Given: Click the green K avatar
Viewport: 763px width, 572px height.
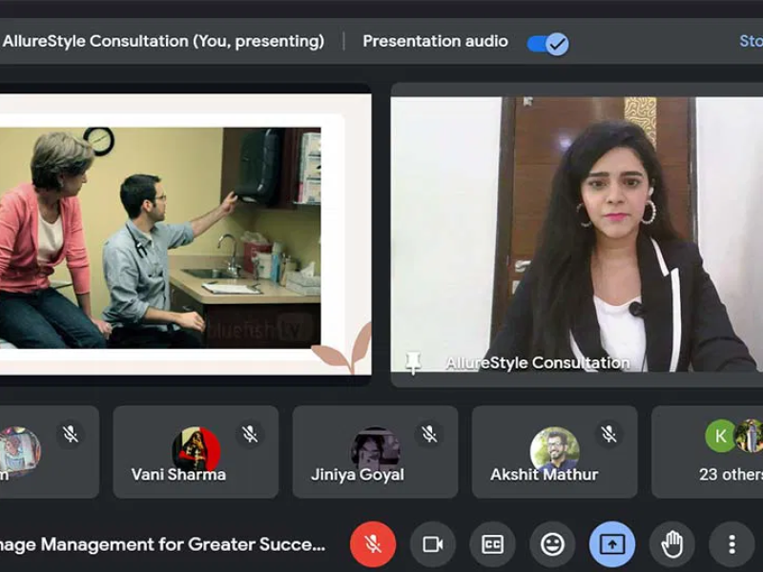Looking at the screenshot, I should (721, 436).
